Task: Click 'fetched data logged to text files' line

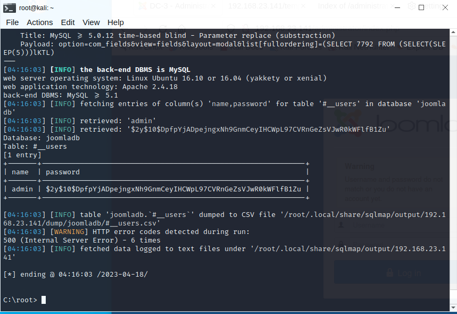Action: (x=225, y=253)
